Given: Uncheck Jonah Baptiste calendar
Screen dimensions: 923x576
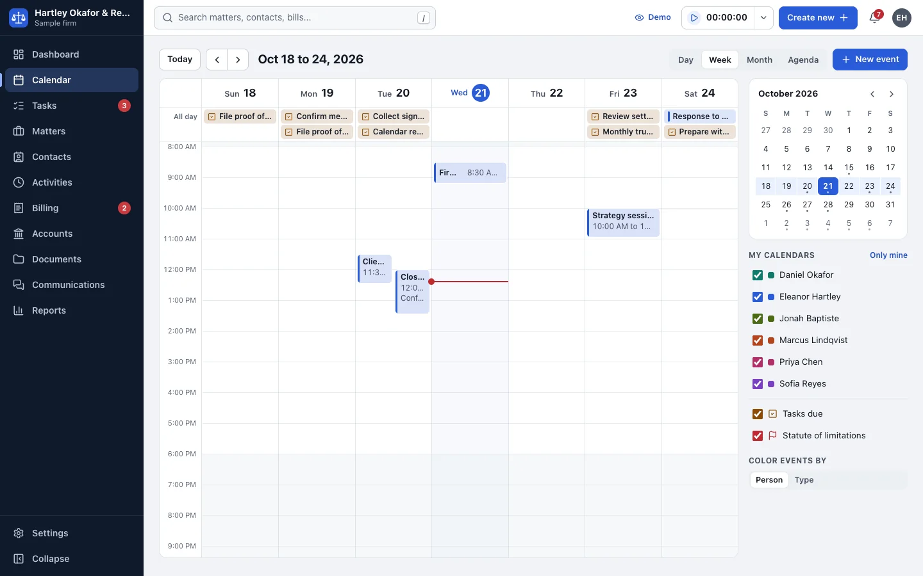Looking at the screenshot, I should pyautogui.click(x=758, y=319).
